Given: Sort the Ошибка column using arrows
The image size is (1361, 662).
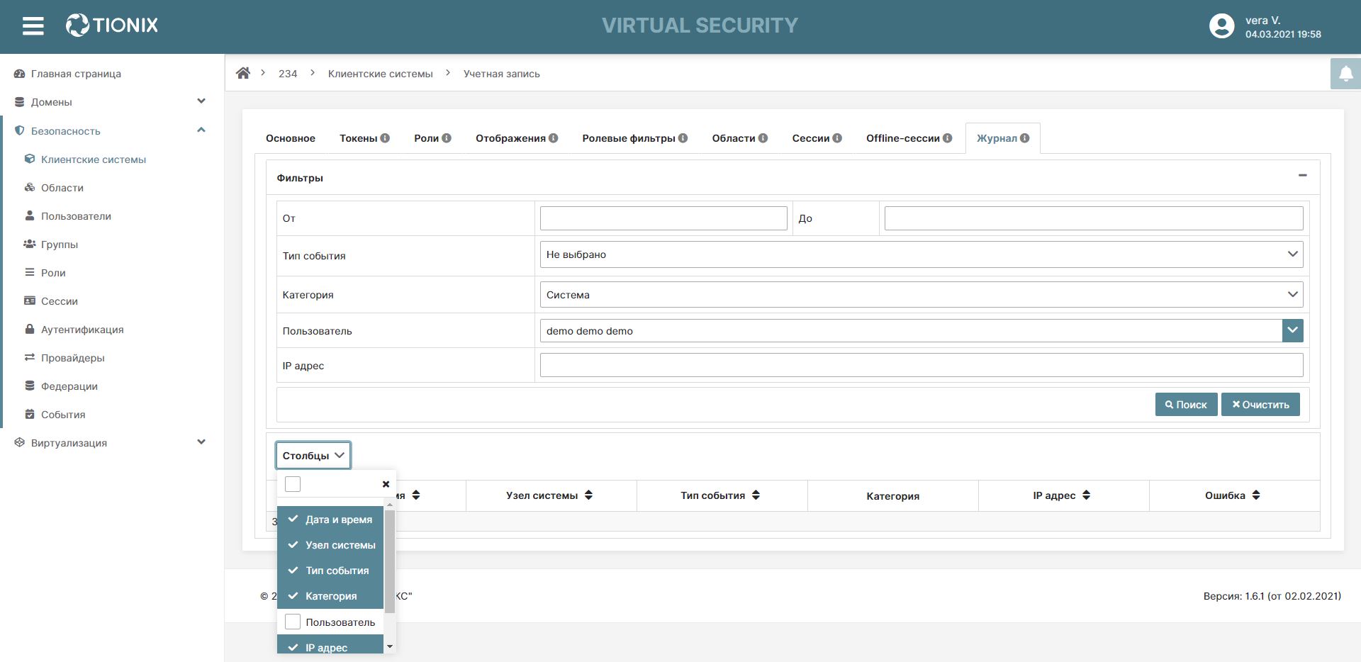Looking at the screenshot, I should click(1256, 495).
